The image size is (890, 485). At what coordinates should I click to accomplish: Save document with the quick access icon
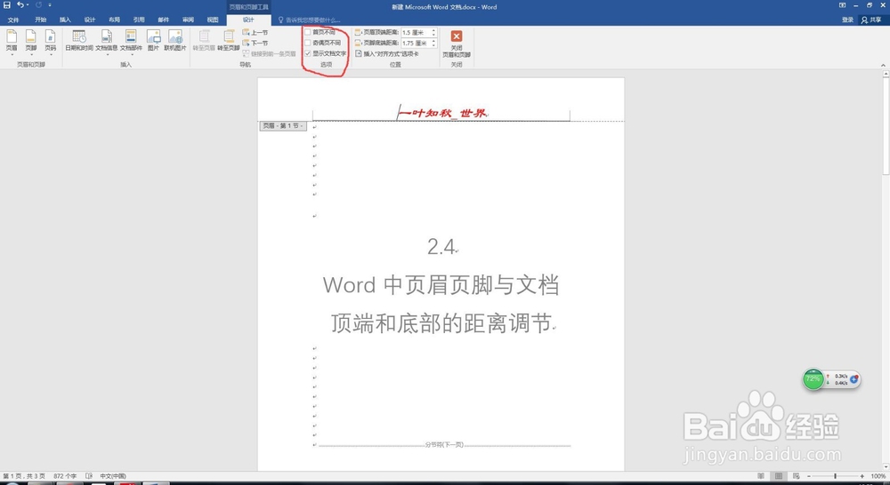(x=7, y=5)
